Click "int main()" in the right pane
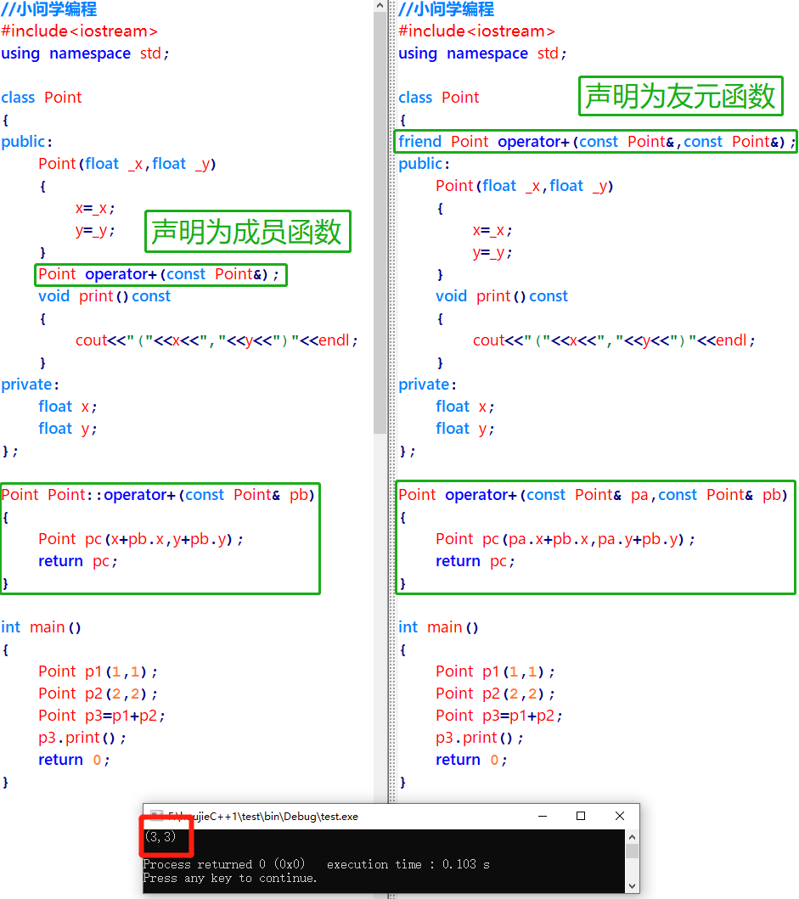799x899 pixels. tap(438, 627)
